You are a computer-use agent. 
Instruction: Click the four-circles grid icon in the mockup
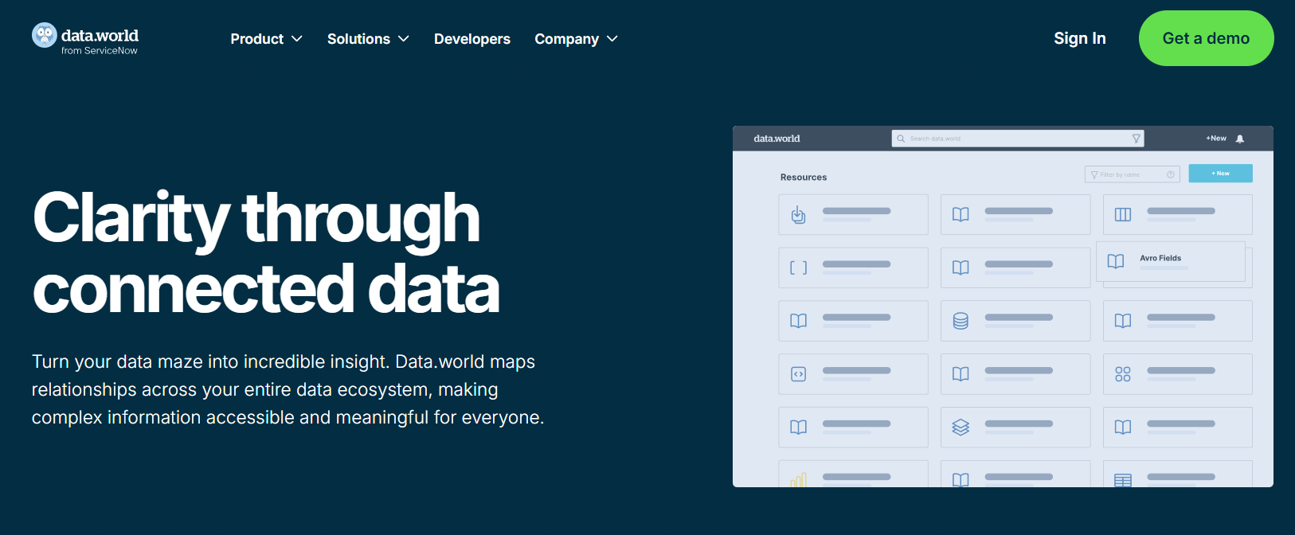pyautogui.click(x=1123, y=374)
